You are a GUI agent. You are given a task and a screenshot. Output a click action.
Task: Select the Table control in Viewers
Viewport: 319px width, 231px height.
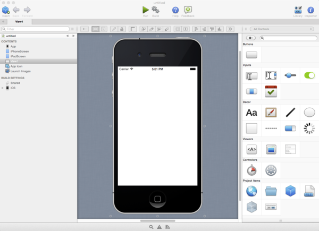pos(290,149)
